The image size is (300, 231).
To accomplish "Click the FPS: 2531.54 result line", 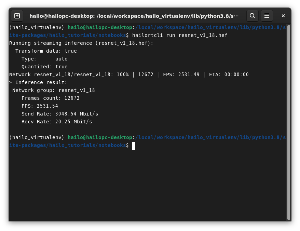I will click(40, 106).
